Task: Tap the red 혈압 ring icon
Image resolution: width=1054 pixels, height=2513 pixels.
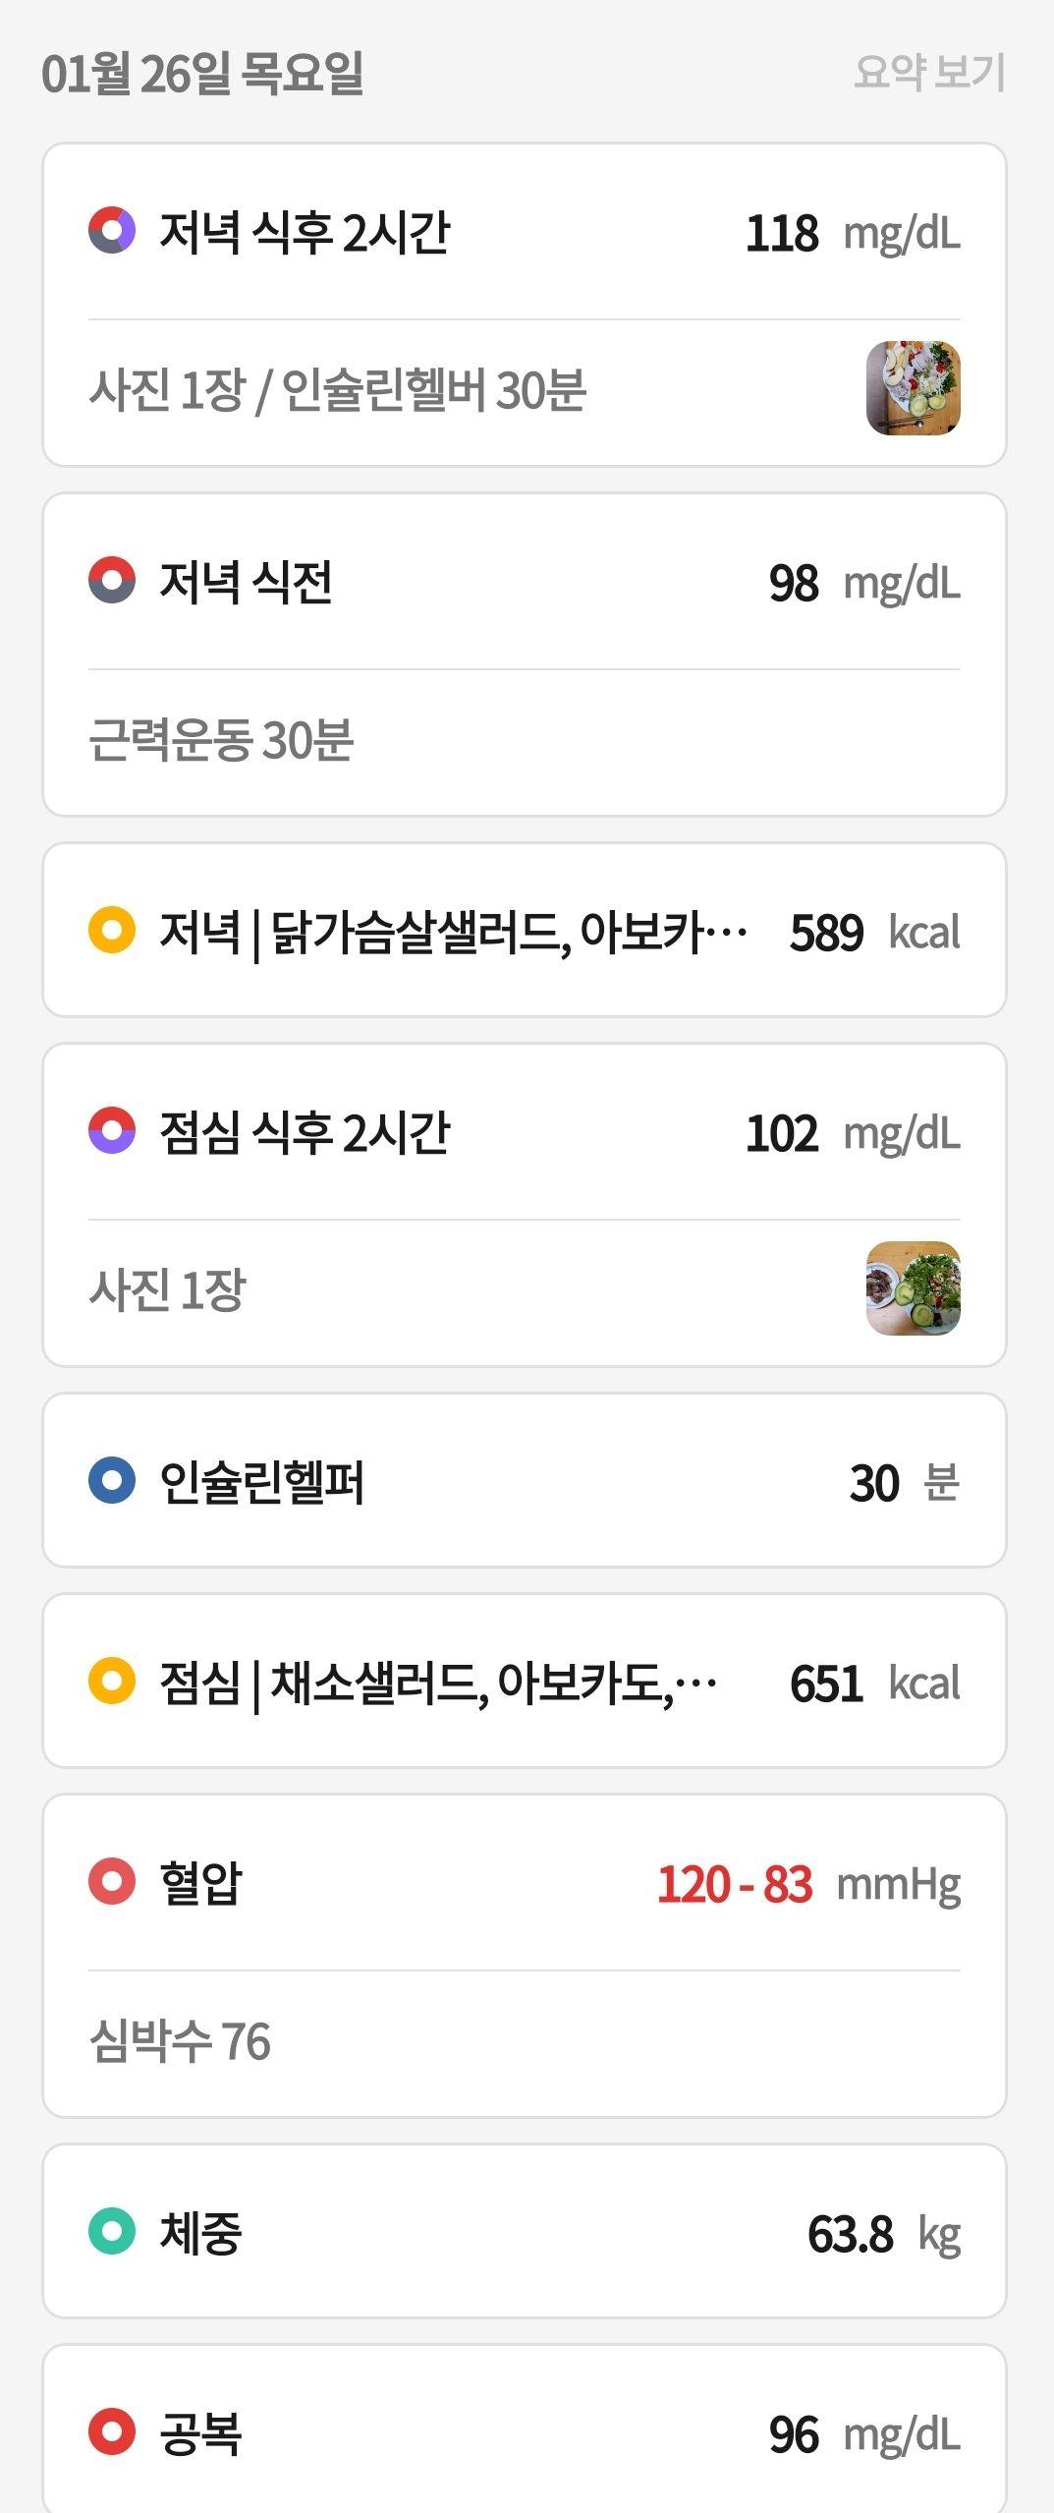Action: click(x=112, y=1882)
